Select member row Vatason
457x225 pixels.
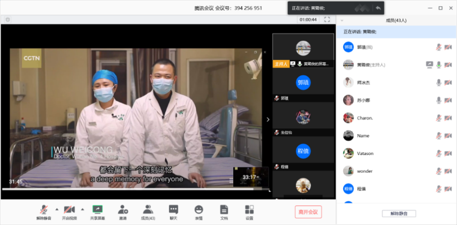point(396,153)
